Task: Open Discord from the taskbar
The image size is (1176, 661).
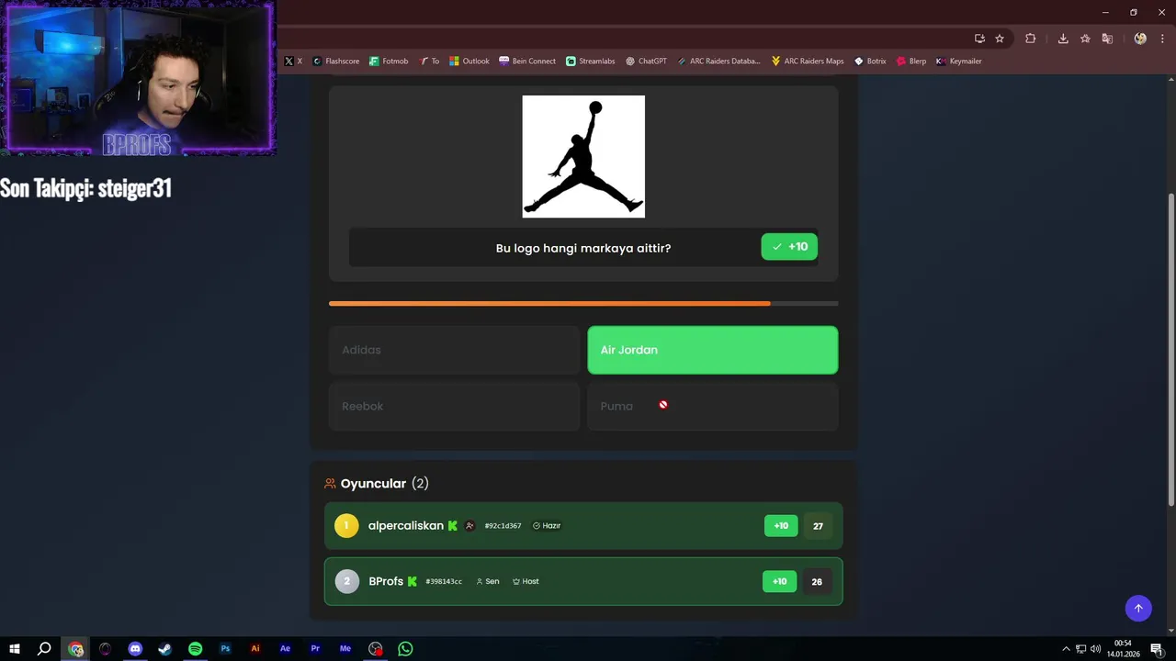Action: (x=135, y=648)
